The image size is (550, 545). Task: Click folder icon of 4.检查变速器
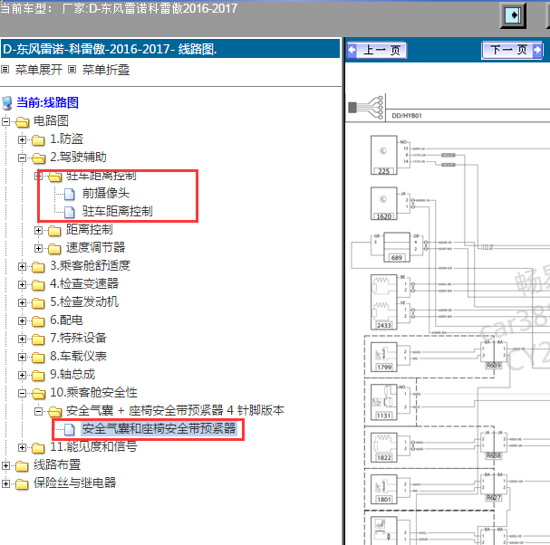pos(38,284)
